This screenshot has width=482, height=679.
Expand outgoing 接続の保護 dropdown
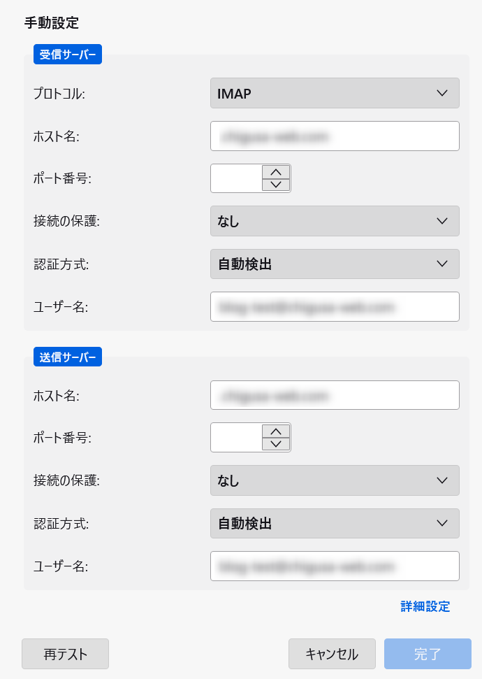coord(335,480)
